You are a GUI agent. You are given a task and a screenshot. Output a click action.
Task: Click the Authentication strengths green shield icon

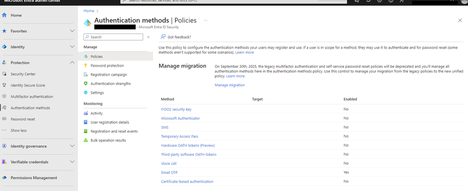click(86, 84)
